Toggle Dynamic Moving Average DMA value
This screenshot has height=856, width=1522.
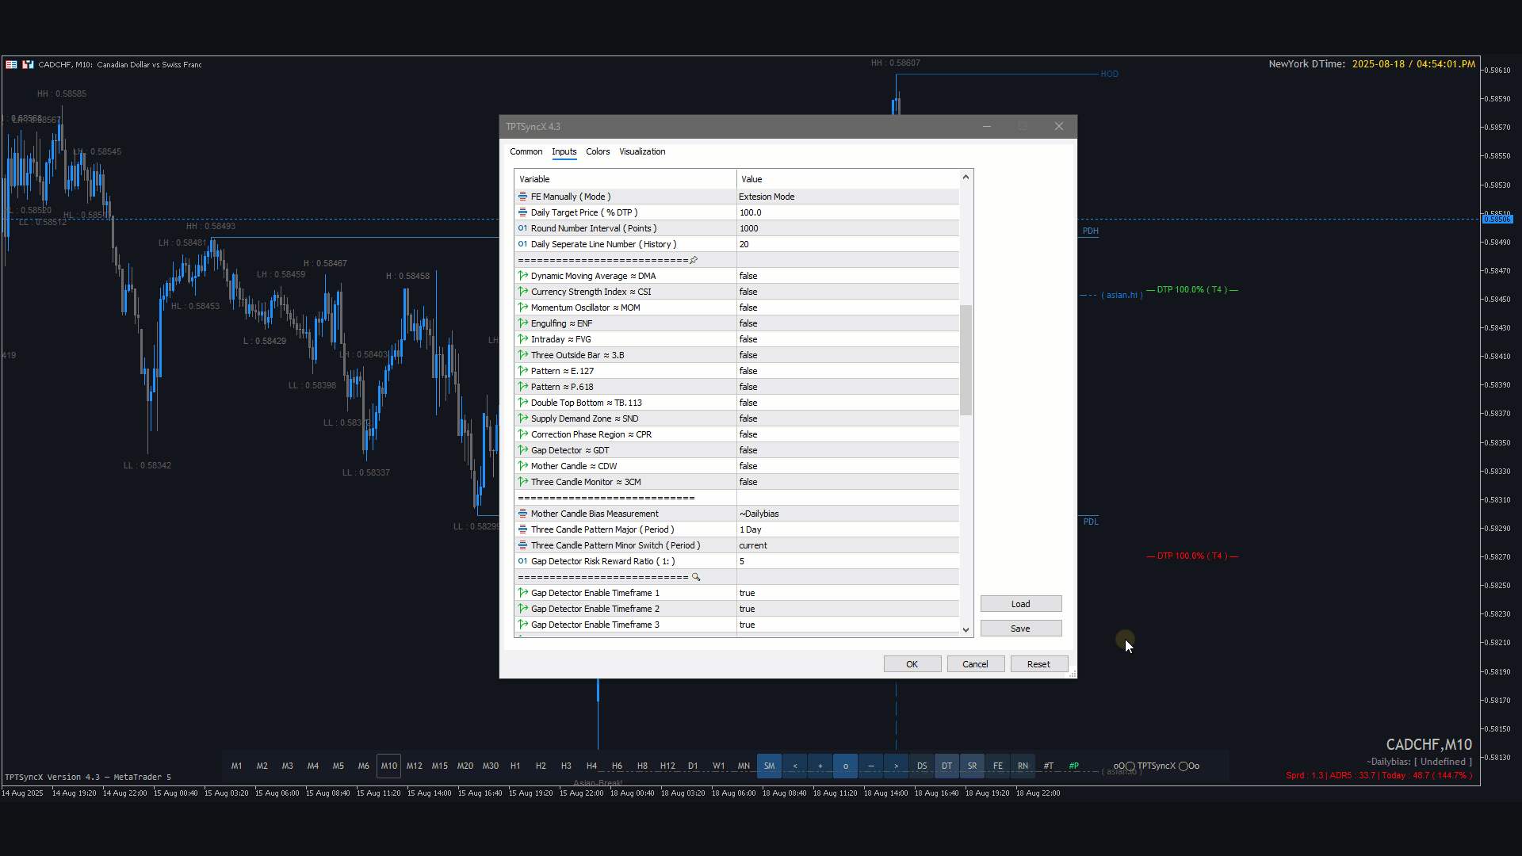click(x=847, y=276)
